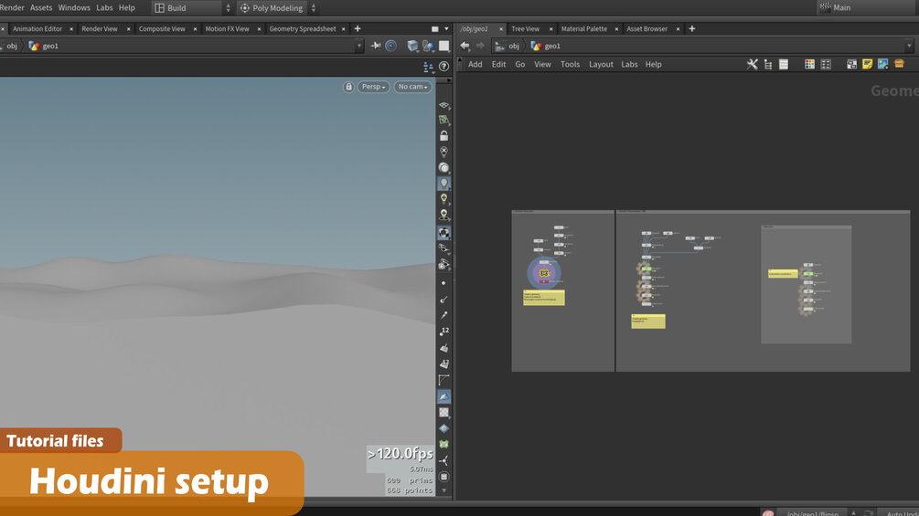Open the viewport help question icon
Viewport: 919px width, 516px height.
[443, 67]
